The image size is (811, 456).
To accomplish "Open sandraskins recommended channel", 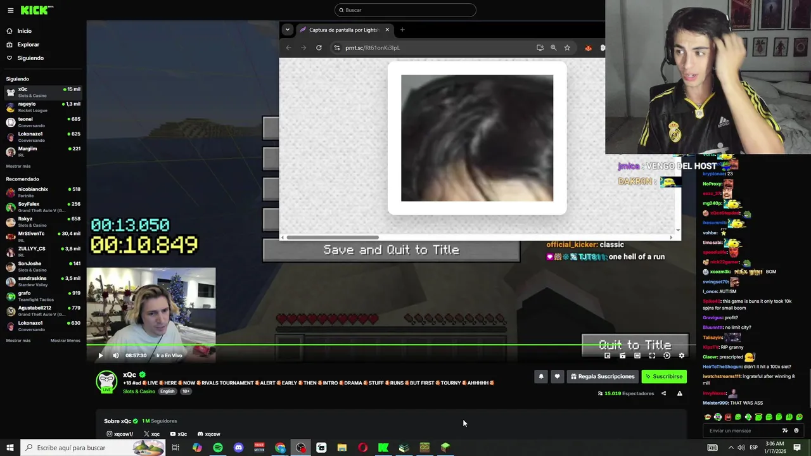I will 43,281.
